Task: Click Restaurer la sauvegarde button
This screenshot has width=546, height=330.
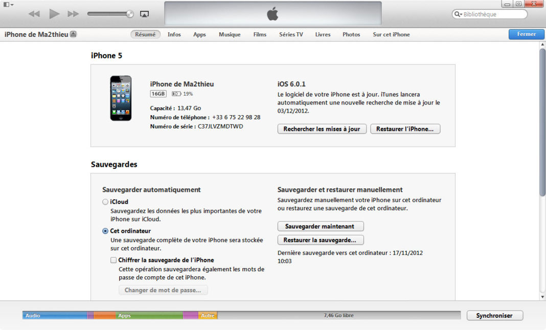Action: point(321,240)
